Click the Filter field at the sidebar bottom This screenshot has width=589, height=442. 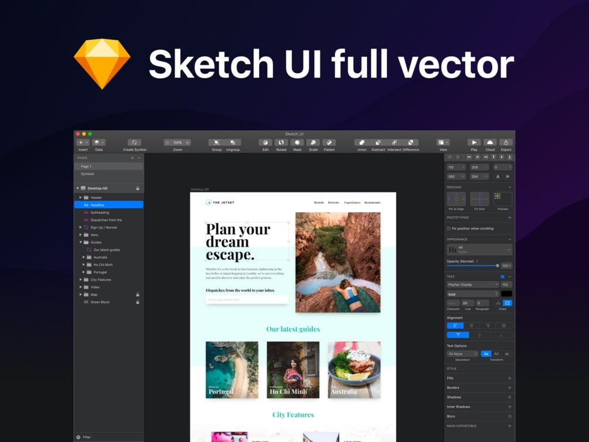click(x=88, y=437)
